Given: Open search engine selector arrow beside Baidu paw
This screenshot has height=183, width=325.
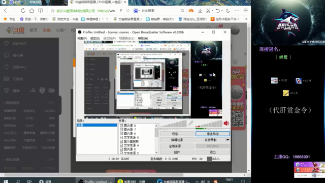Looking at the screenshot, I should [139, 11].
